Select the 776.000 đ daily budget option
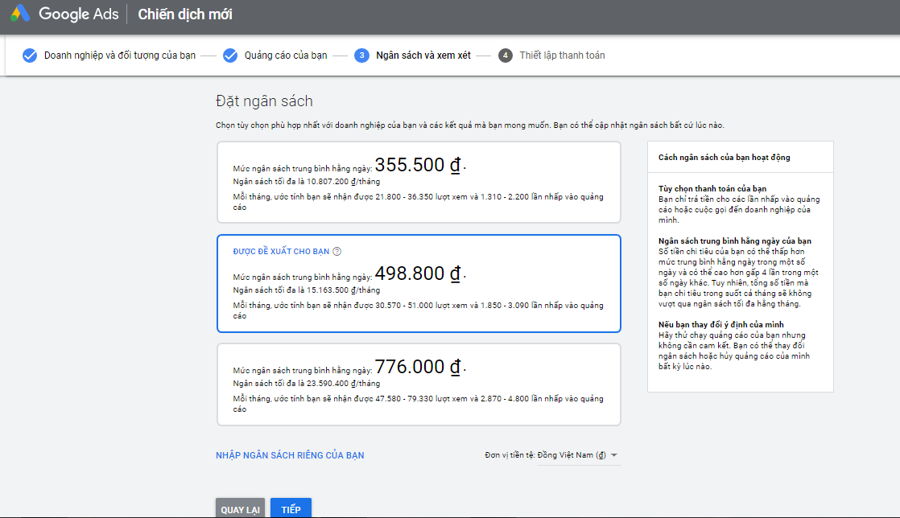The width and height of the screenshot is (900, 518). point(419,384)
